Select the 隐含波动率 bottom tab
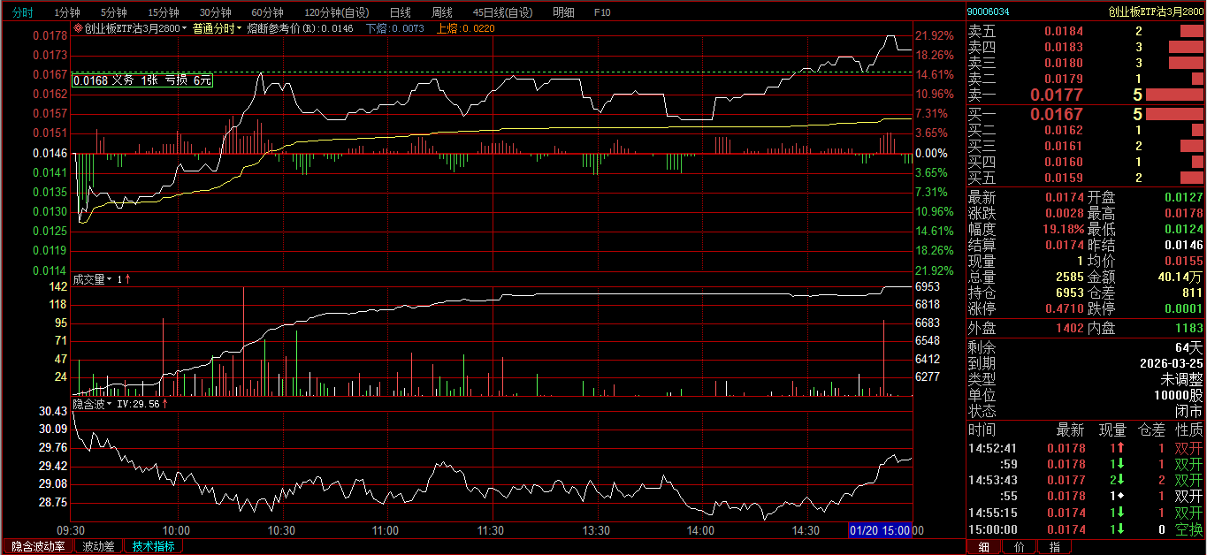 [38, 546]
